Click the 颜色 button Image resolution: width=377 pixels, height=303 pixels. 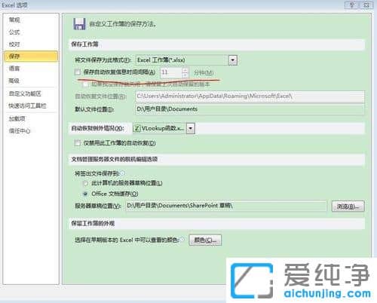pyautogui.click(x=205, y=240)
